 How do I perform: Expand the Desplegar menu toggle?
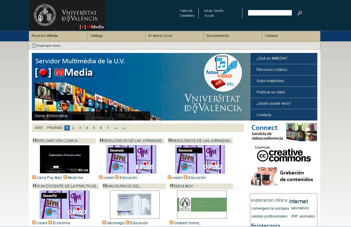coord(34,46)
